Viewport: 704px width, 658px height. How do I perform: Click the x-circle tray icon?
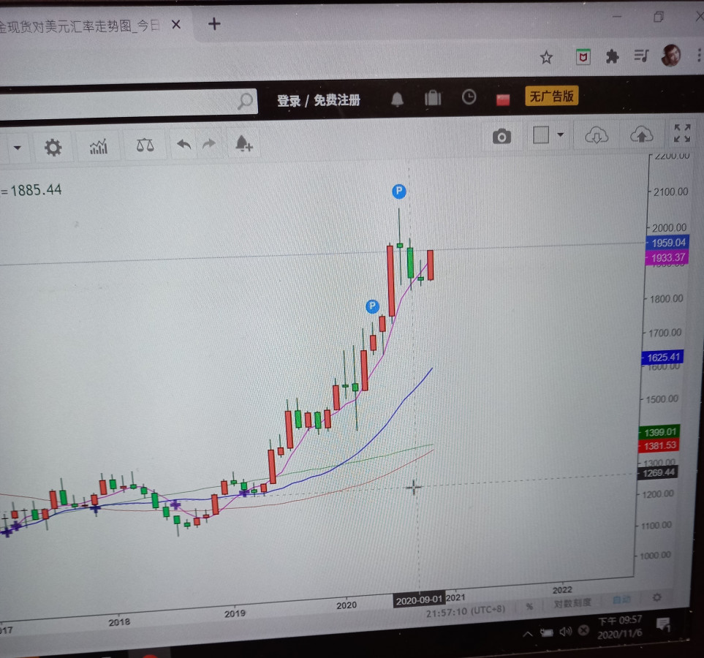tap(583, 630)
